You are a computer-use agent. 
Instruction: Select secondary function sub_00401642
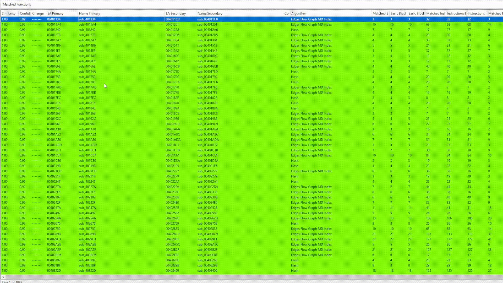point(207,61)
